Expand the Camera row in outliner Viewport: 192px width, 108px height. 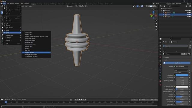tap(164, 13)
